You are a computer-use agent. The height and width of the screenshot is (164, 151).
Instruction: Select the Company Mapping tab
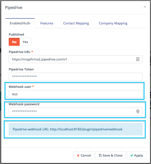(113, 23)
